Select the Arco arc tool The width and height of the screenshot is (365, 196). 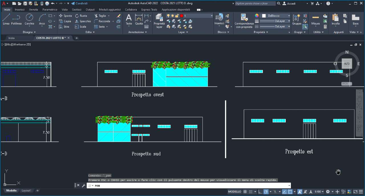(42, 19)
